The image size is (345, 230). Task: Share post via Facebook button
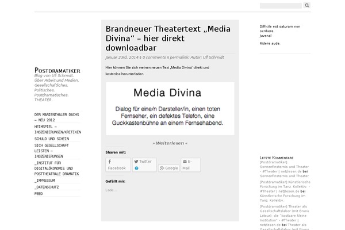point(118,164)
